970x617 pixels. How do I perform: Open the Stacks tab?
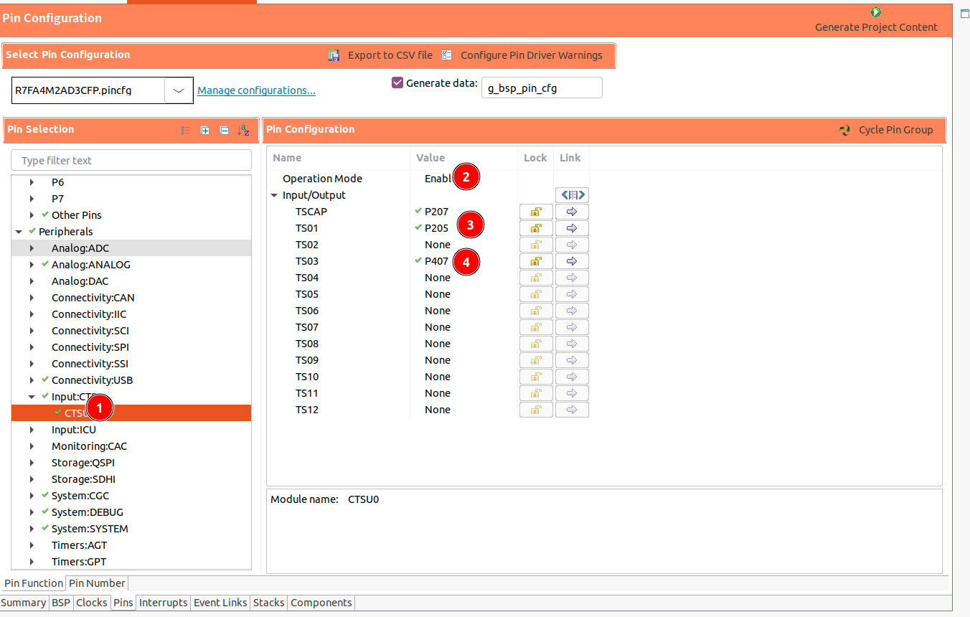click(269, 603)
